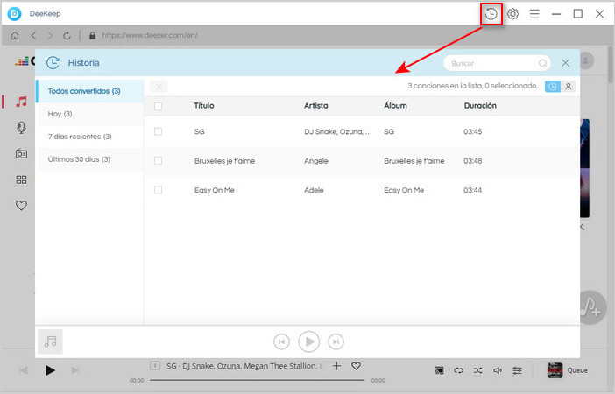Toggle repeat mode icon
The image size is (615, 394).
point(458,370)
